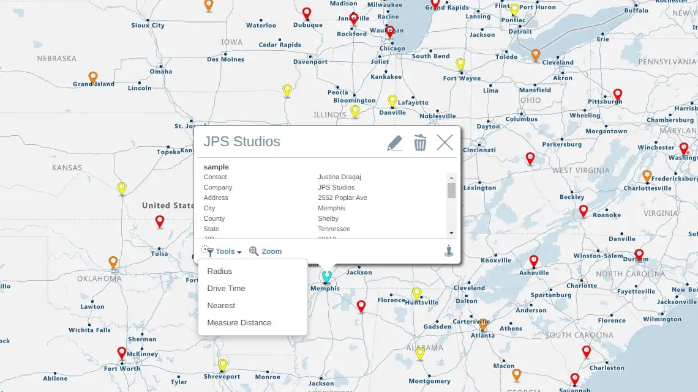698x392 pixels.
Task: Choose Measure Distance from the Tools menu
Action: [239, 323]
